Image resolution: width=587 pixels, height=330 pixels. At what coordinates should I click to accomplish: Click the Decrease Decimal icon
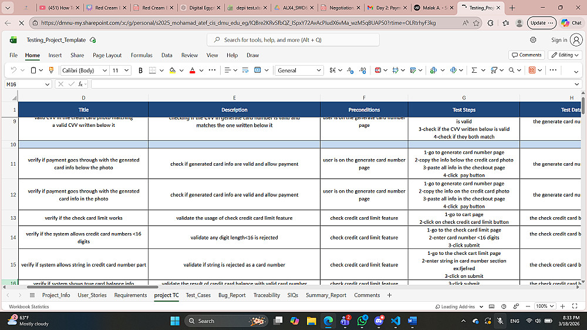click(x=362, y=70)
